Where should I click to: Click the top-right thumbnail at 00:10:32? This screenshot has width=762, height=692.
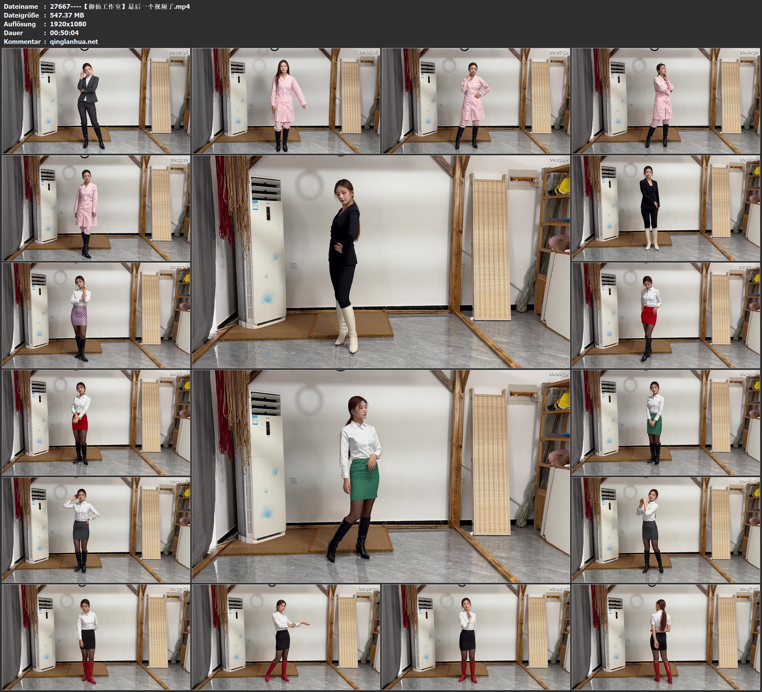(666, 100)
